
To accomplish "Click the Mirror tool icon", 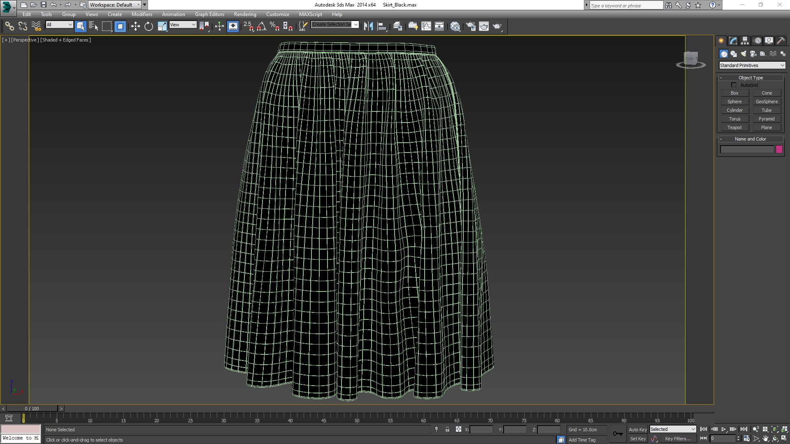I will 368,26.
